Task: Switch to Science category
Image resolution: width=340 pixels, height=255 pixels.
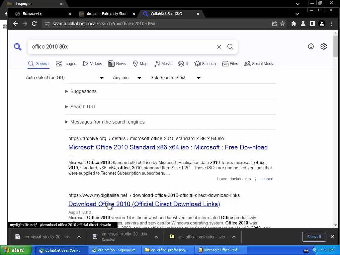Action: pos(205,64)
